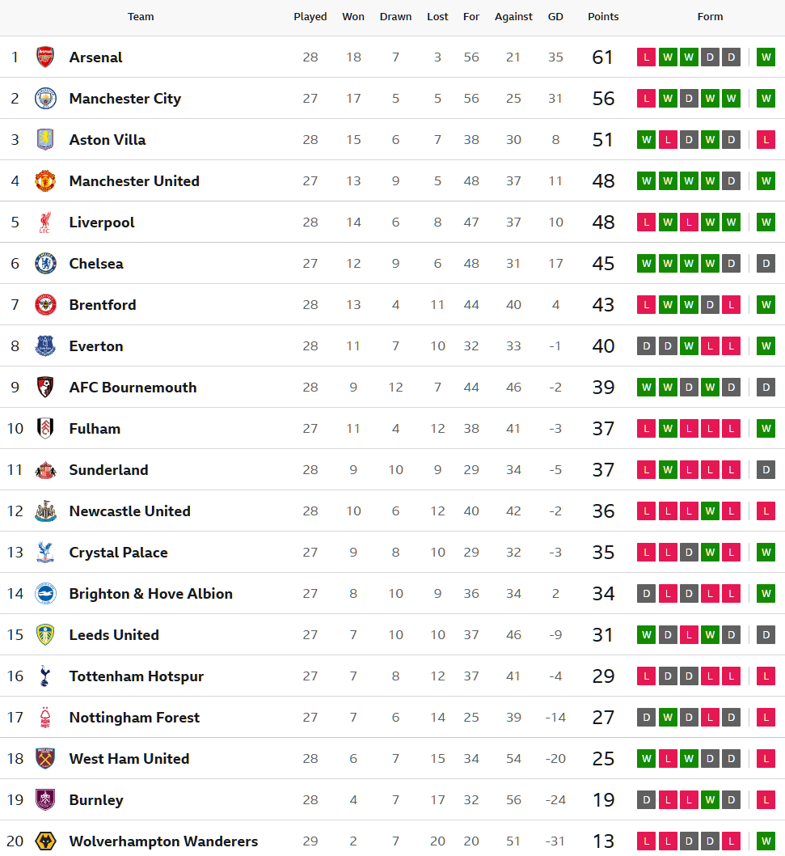
Task: Click the Points column header
Action: tap(603, 16)
